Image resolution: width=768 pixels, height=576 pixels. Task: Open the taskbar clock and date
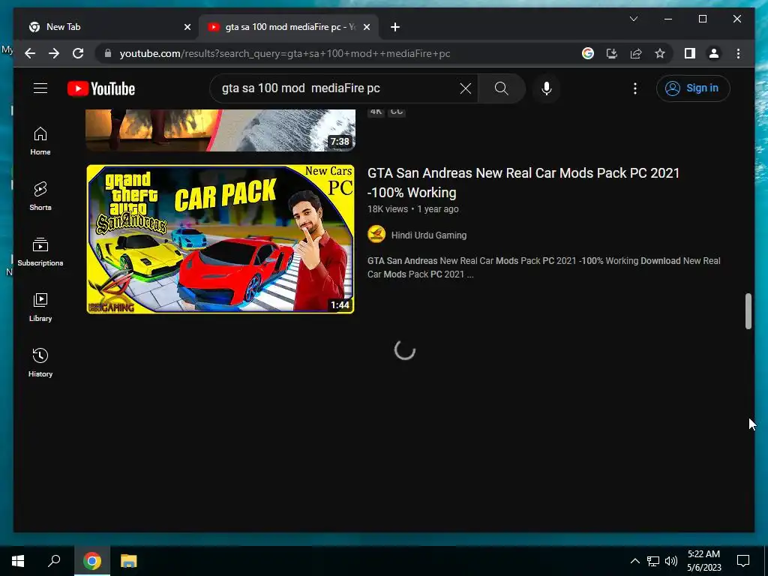703,561
